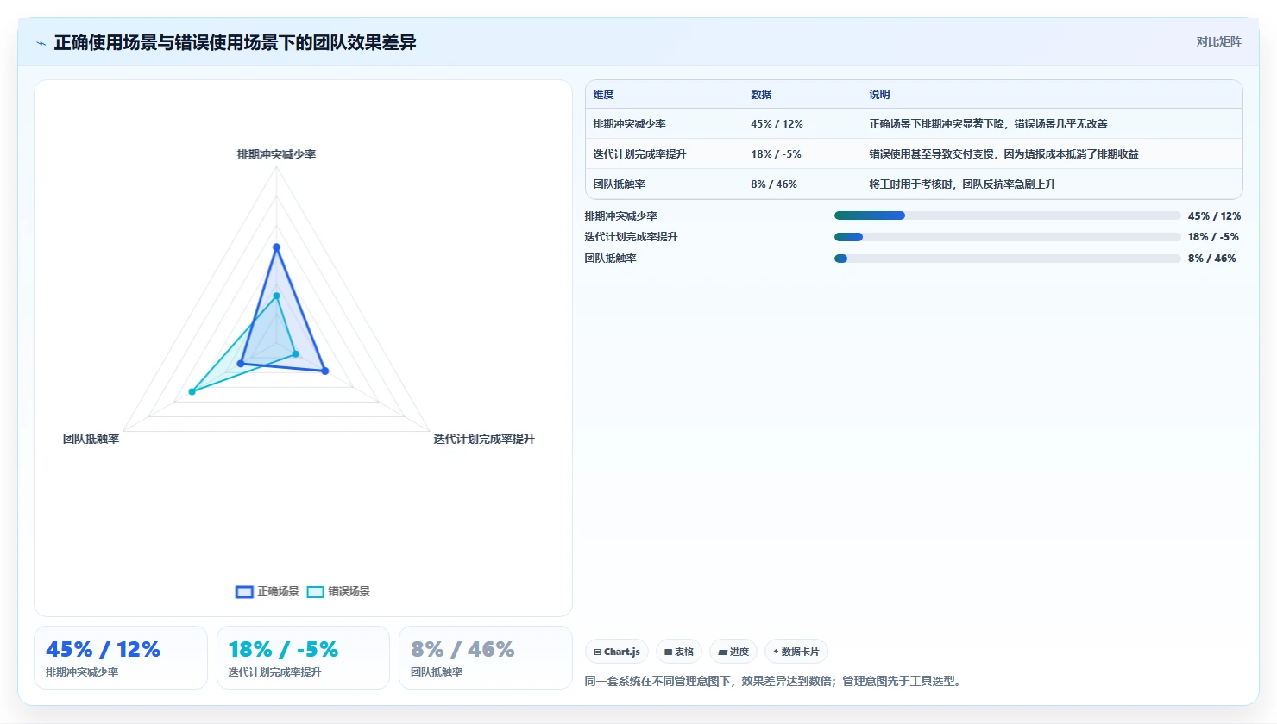
Task: Click the 45% / 12% table cell
Action: click(777, 124)
